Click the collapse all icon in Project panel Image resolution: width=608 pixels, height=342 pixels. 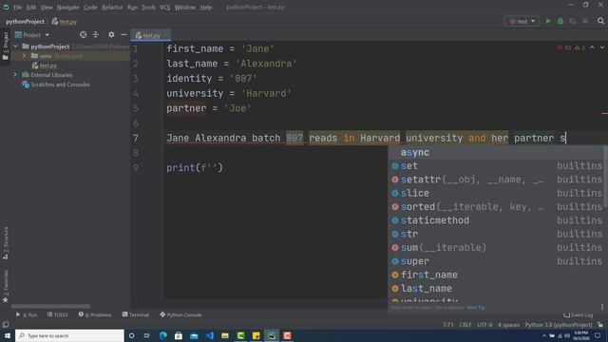pyautogui.click(x=95, y=34)
